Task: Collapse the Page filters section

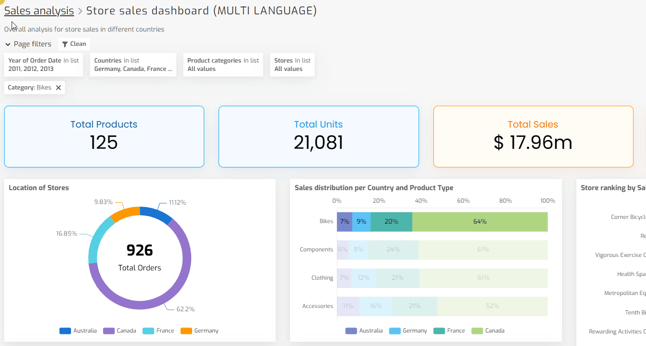Action: (8, 45)
